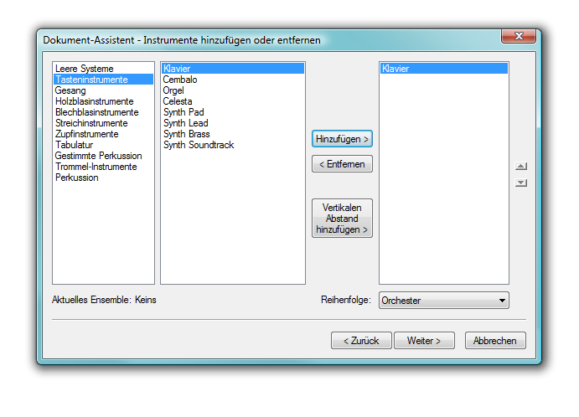Go to next step with Weiter
Viewport: 579px width, 417px height.
coord(430,341)
